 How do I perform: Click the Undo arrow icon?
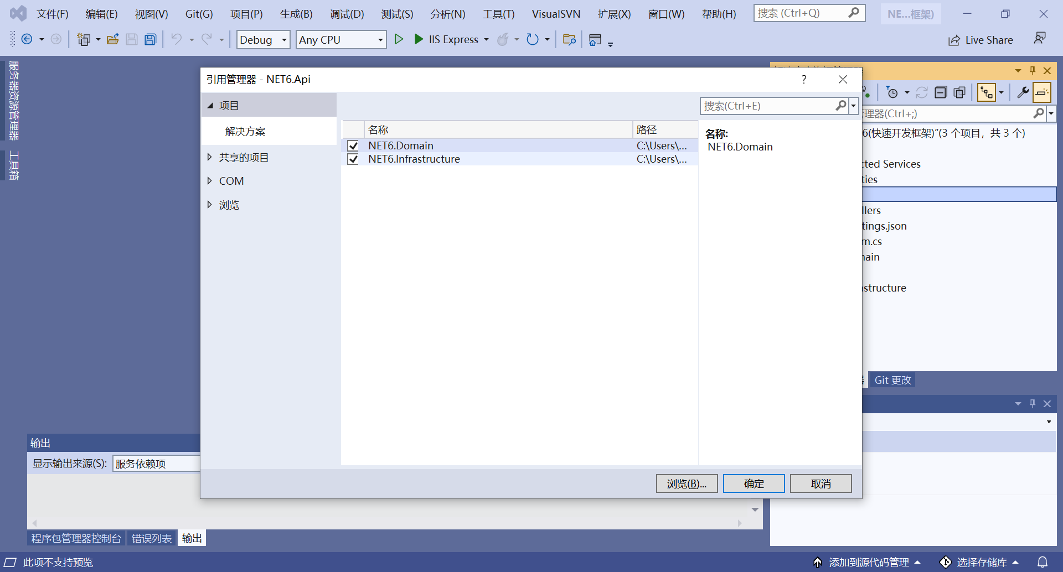coord(176,39)
